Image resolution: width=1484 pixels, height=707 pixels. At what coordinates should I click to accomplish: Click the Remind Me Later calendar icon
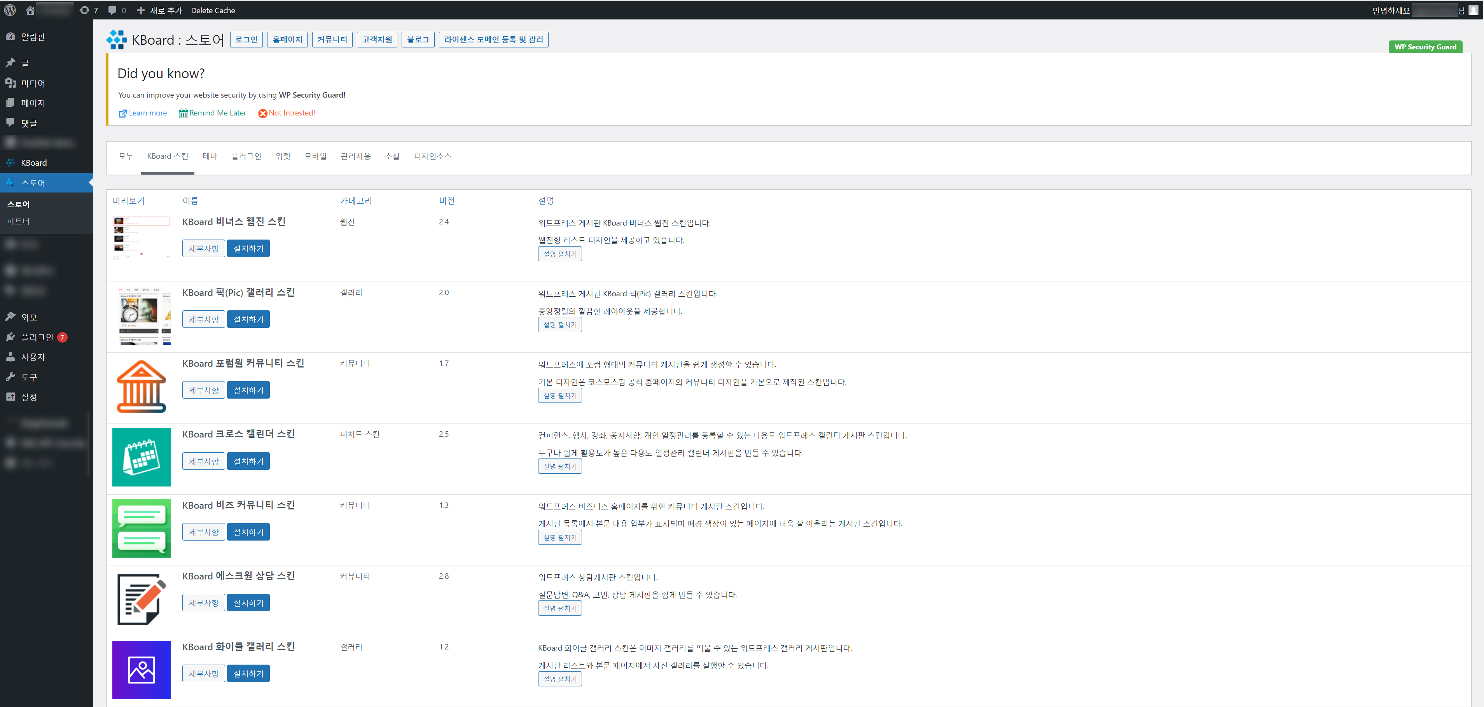[x=183, y=114]
